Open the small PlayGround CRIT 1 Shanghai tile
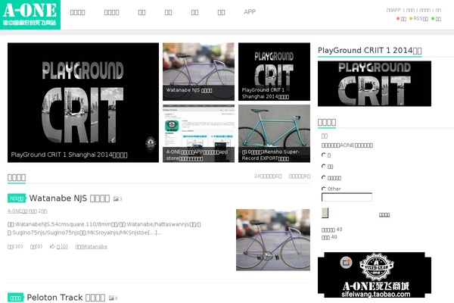The height and width of the screenshot is (303, 454). tap(274, 72)
